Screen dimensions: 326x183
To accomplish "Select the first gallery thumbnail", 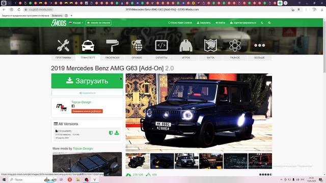I will tap(138, 161).
